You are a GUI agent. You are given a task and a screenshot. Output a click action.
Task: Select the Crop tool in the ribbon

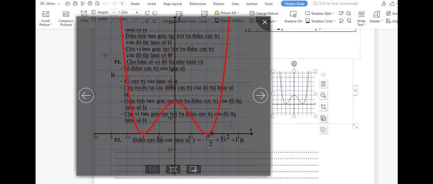[84, 16]
